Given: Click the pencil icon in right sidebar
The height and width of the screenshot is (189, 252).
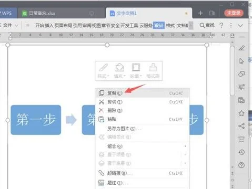Looking at the screenshot, I should click(241, 48).
